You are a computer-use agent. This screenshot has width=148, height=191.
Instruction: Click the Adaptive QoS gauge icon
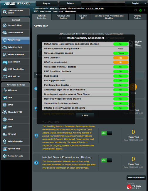[5, 47]
